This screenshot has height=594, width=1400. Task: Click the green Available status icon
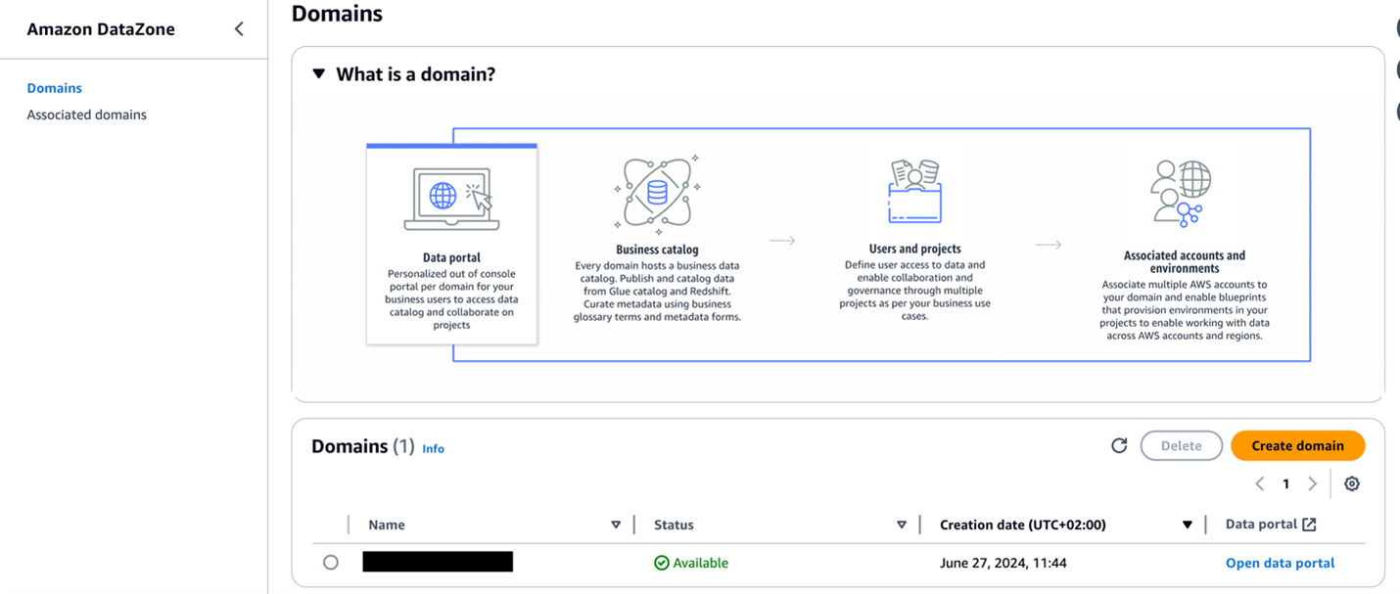(x=662, y=563)
